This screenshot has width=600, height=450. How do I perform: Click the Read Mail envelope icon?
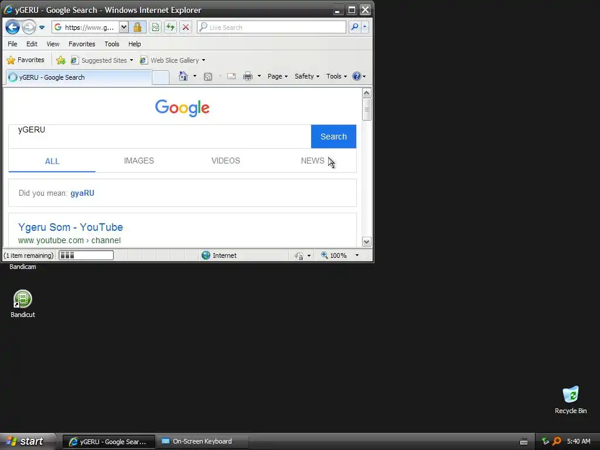[x=231, y=76]
